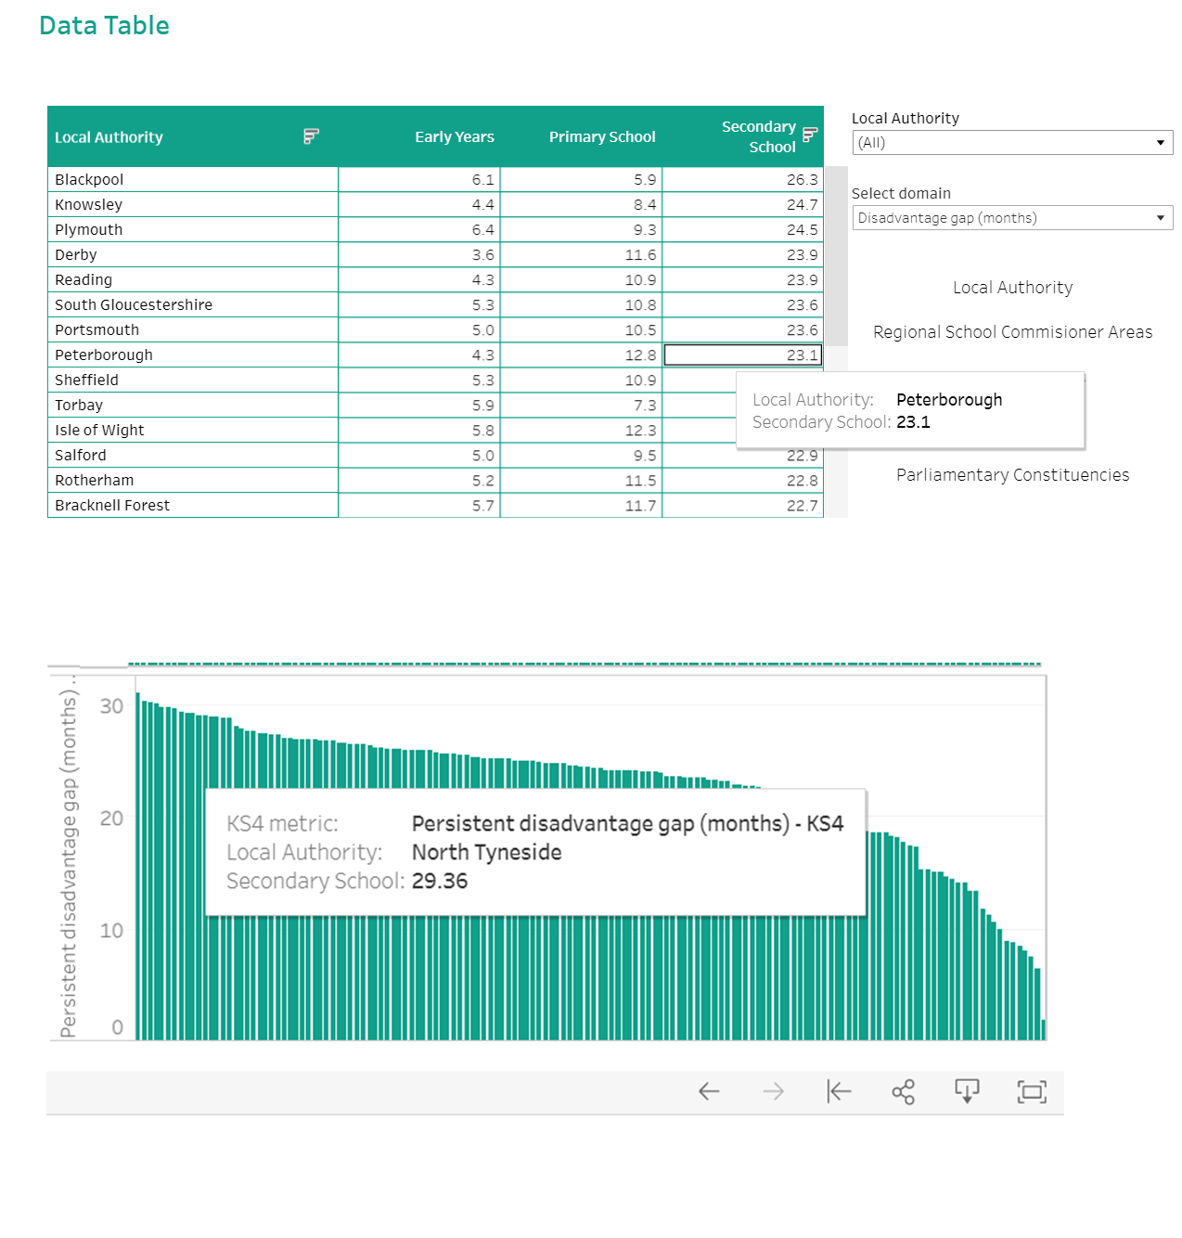Click Portsmouth's Primary School value 10.5
This screenshot has height=1238, width=1182.
click(640, 330)
